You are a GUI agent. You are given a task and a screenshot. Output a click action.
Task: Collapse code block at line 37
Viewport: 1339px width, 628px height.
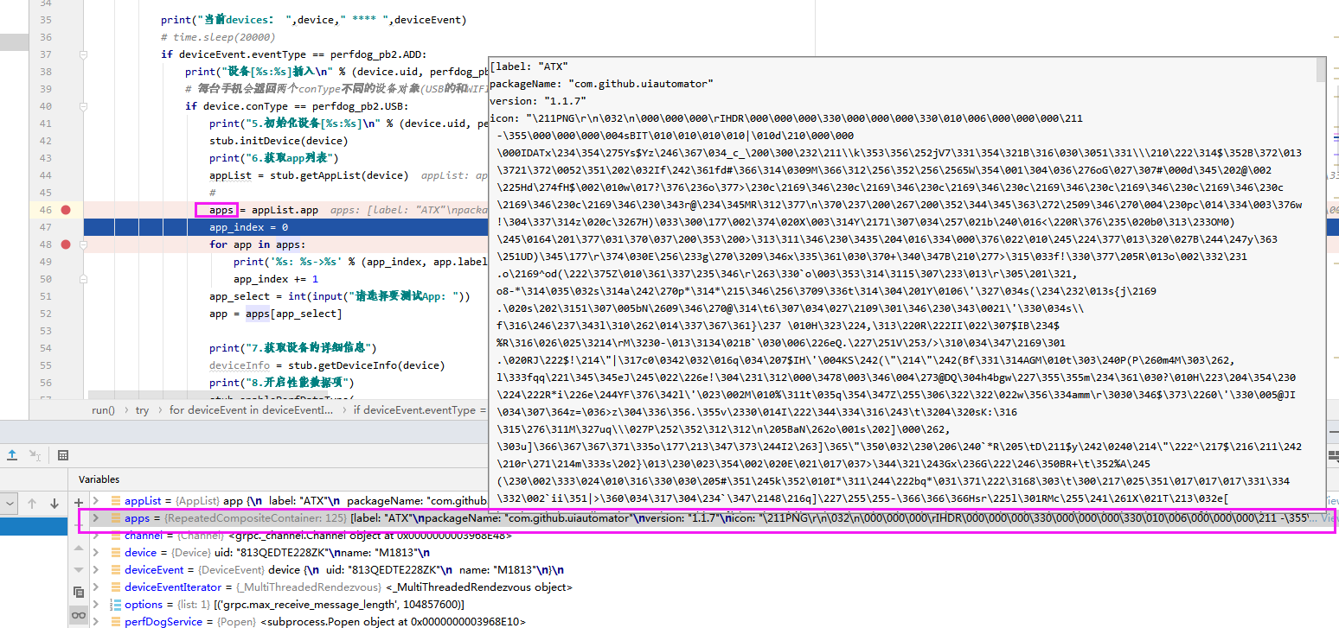(x=84, y=54)
